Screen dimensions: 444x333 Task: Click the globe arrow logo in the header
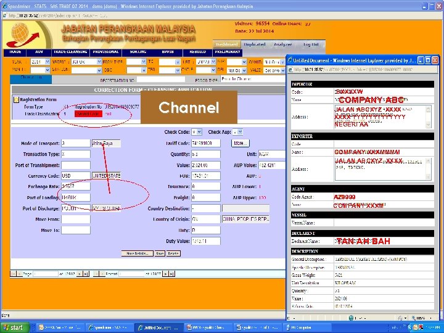[x=23, y=35]
